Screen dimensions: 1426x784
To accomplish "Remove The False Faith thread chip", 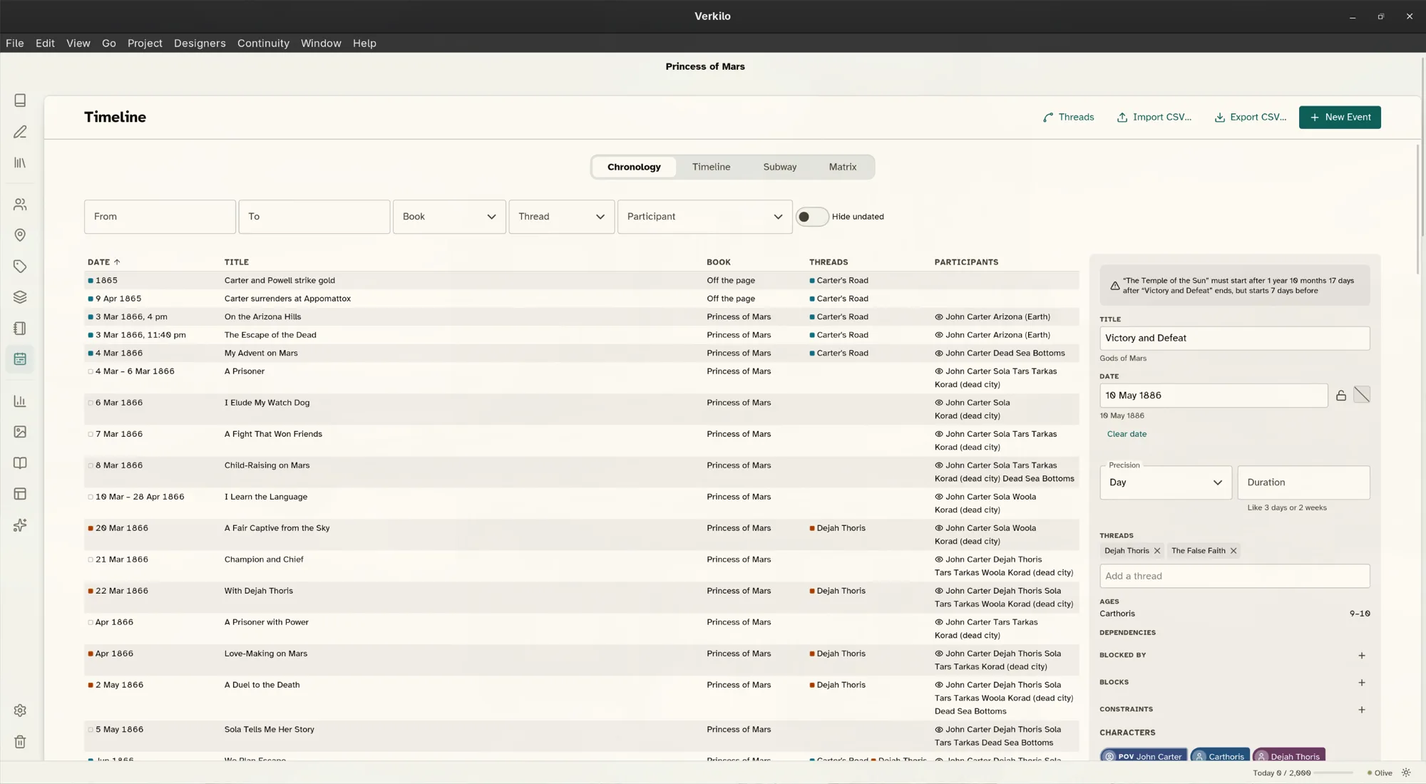I will click(1233, 551).
